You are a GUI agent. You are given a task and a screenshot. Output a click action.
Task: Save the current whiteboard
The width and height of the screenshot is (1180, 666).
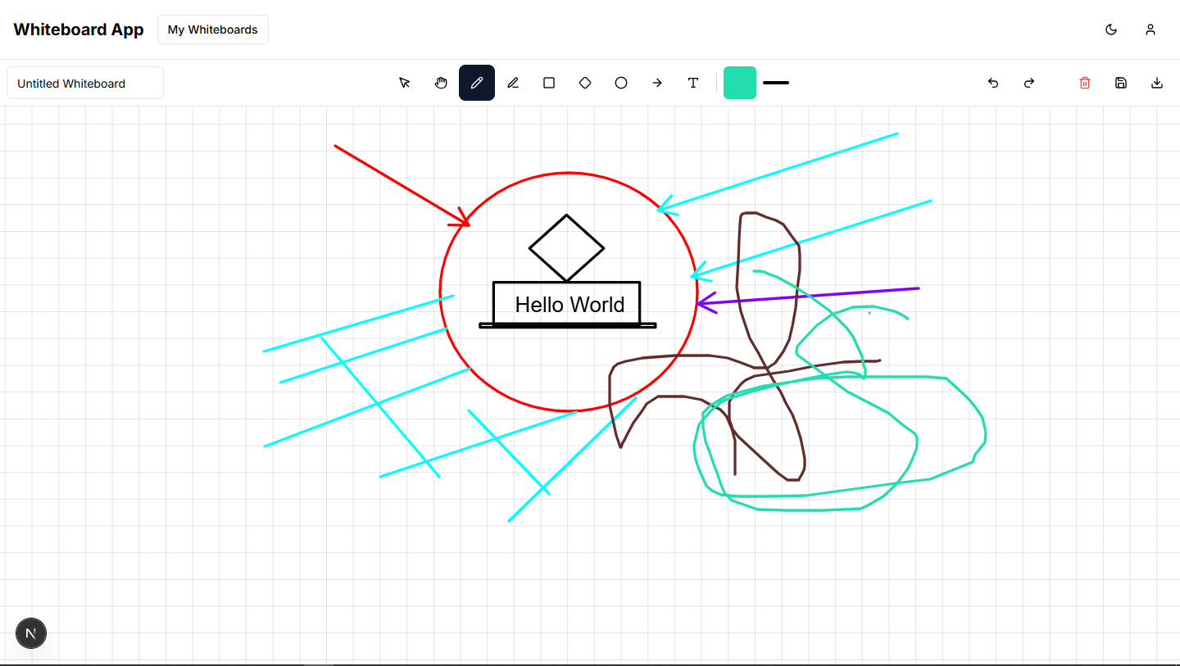point(1121,83)
